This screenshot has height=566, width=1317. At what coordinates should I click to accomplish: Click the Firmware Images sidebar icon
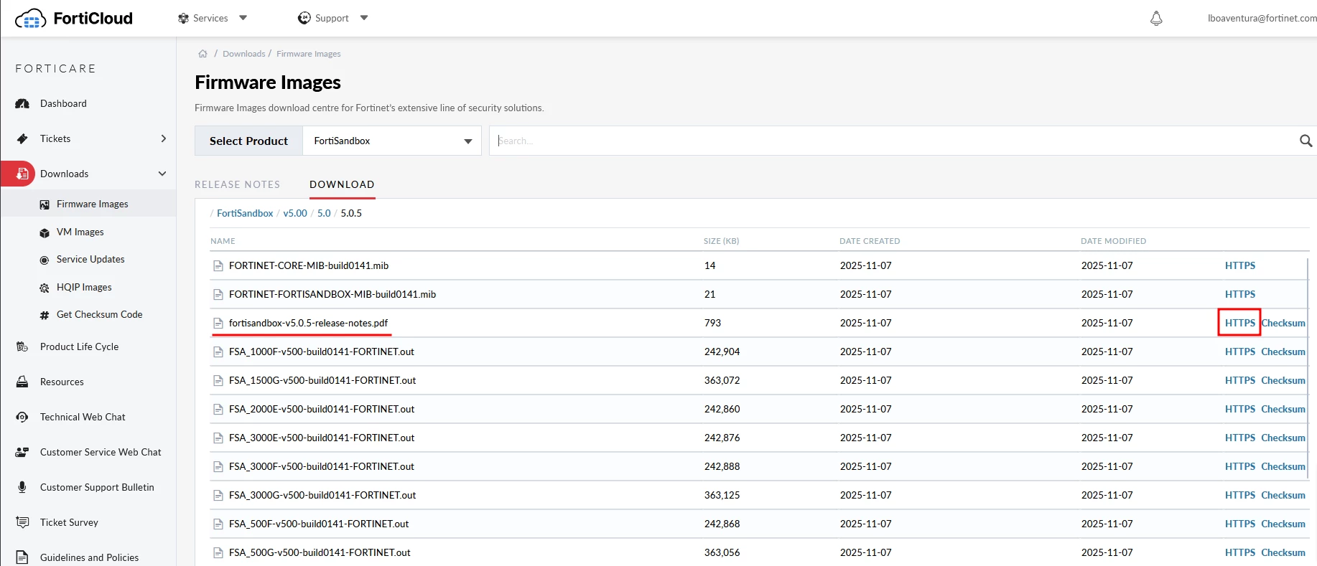(x=45, y=204)
